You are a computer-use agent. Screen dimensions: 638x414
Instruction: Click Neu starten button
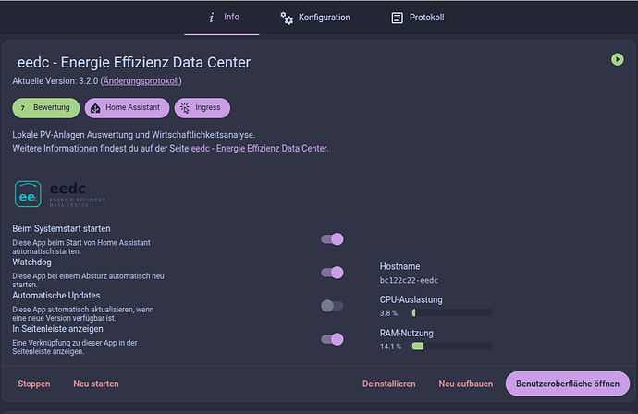[x=96, y=384]
